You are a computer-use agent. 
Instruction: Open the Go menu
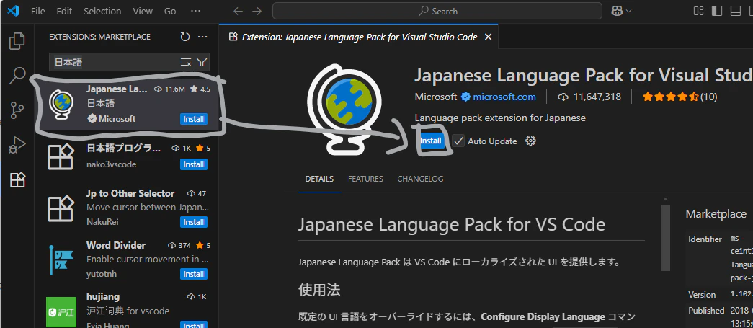[x=170, y=11]
